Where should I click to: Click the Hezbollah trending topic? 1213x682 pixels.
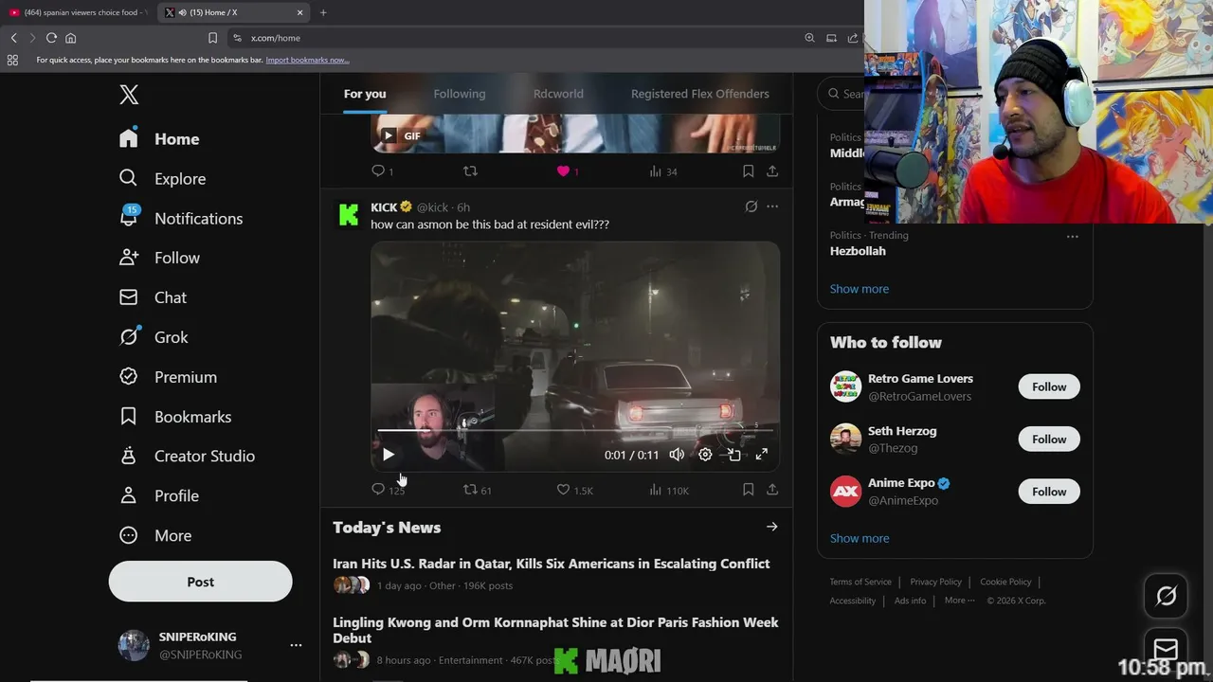pyautogui.click(x=858, y=251)
